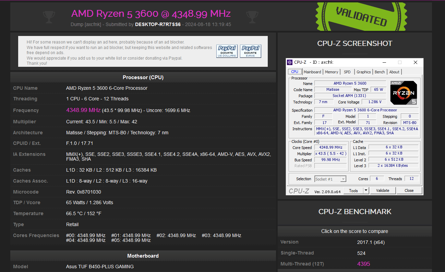
Task: Click the Level 3 cache field 2 x 16384 KBytes
Action: coord(394,165)
